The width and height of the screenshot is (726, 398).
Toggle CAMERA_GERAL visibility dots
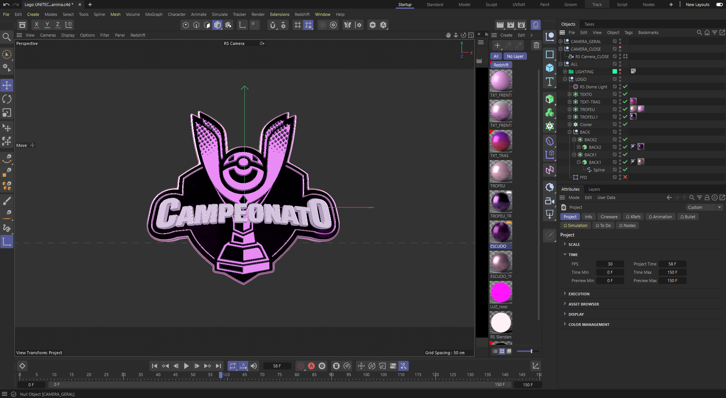(620, 41)
